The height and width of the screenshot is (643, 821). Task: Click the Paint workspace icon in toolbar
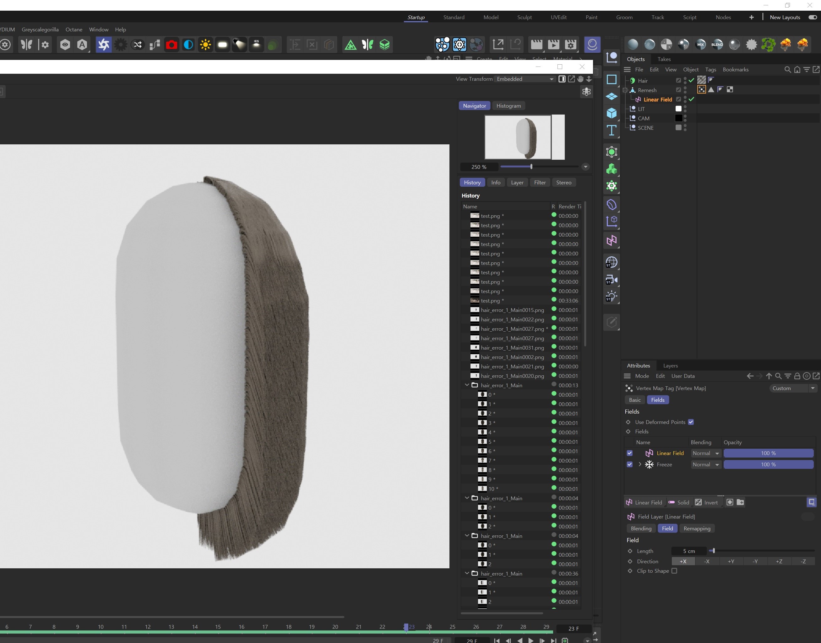click(591, 17)
